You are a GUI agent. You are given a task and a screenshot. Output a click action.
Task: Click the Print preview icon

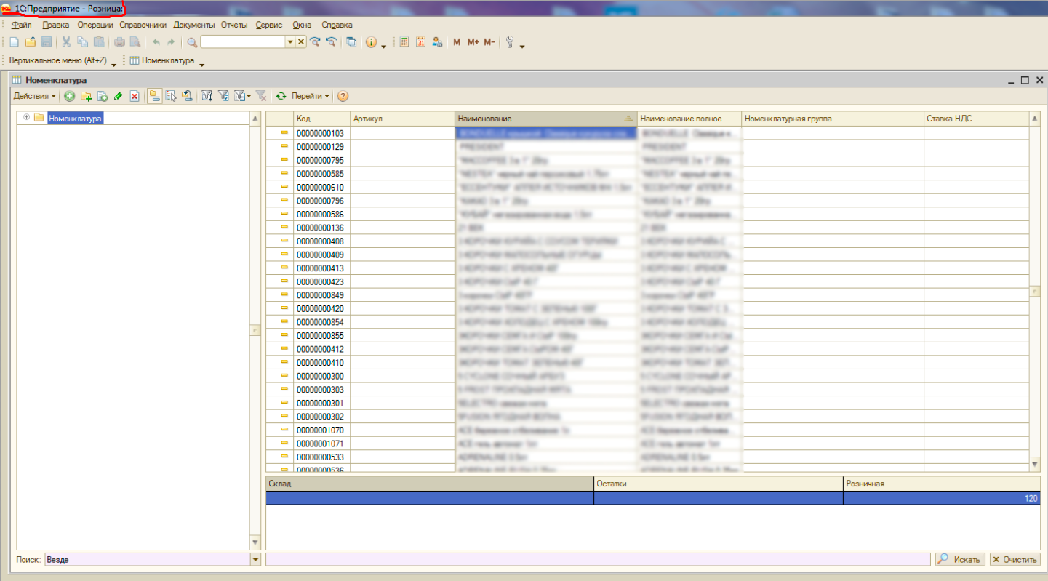(x=135, y=42)
